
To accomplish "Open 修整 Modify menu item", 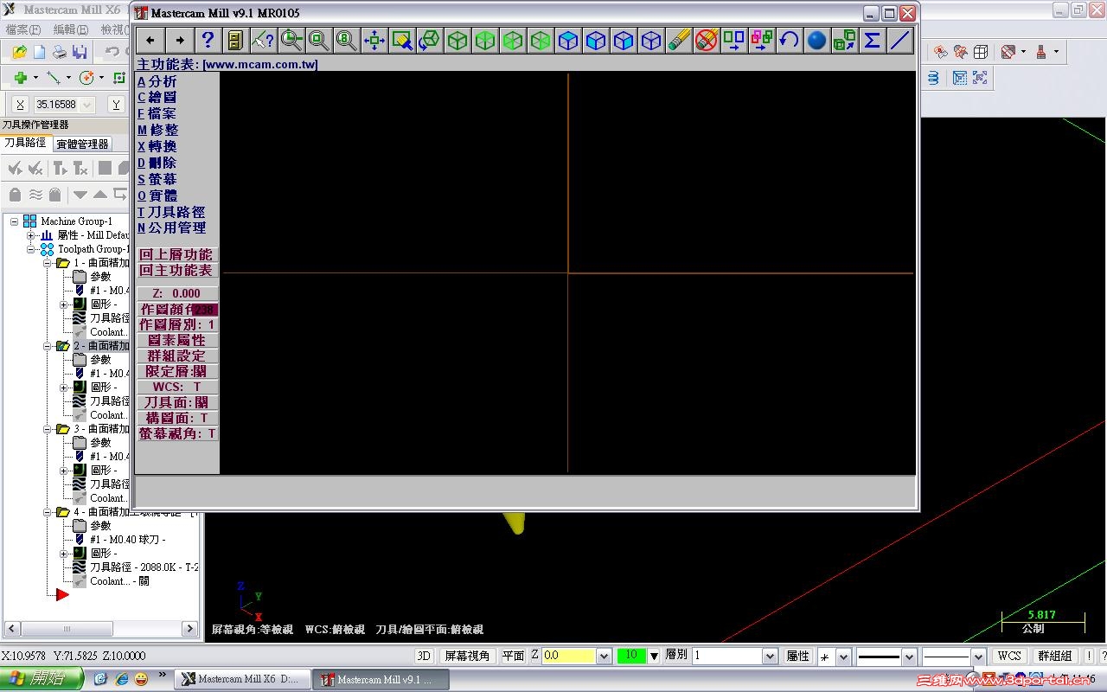I will [x=157, y=130].
